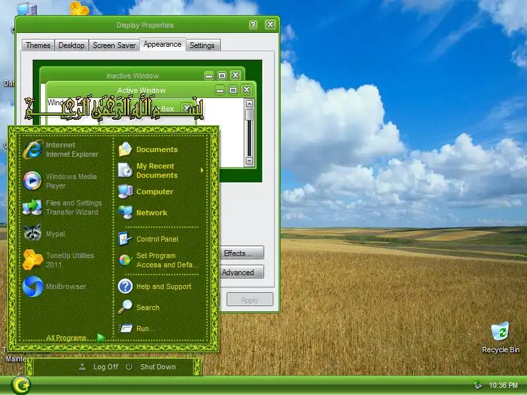The height and width of the screenshot is (395, 527).
Task: Open the Screen Saver tab
Action: 114,45
